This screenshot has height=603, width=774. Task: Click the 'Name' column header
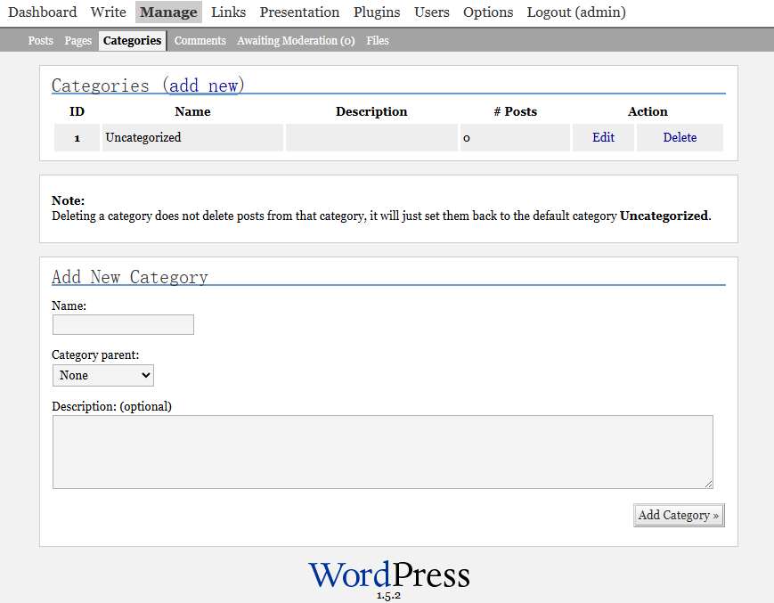click(192, 111)
